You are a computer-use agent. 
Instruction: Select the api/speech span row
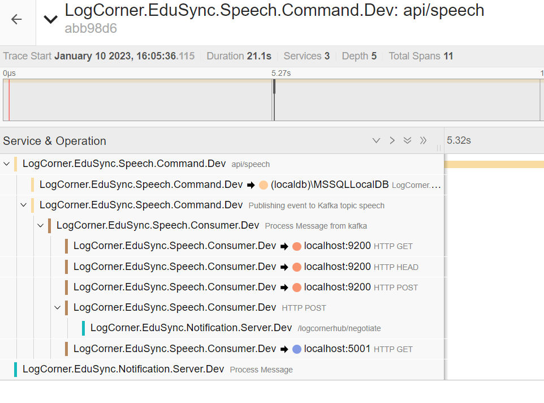[x=222, y=164]
